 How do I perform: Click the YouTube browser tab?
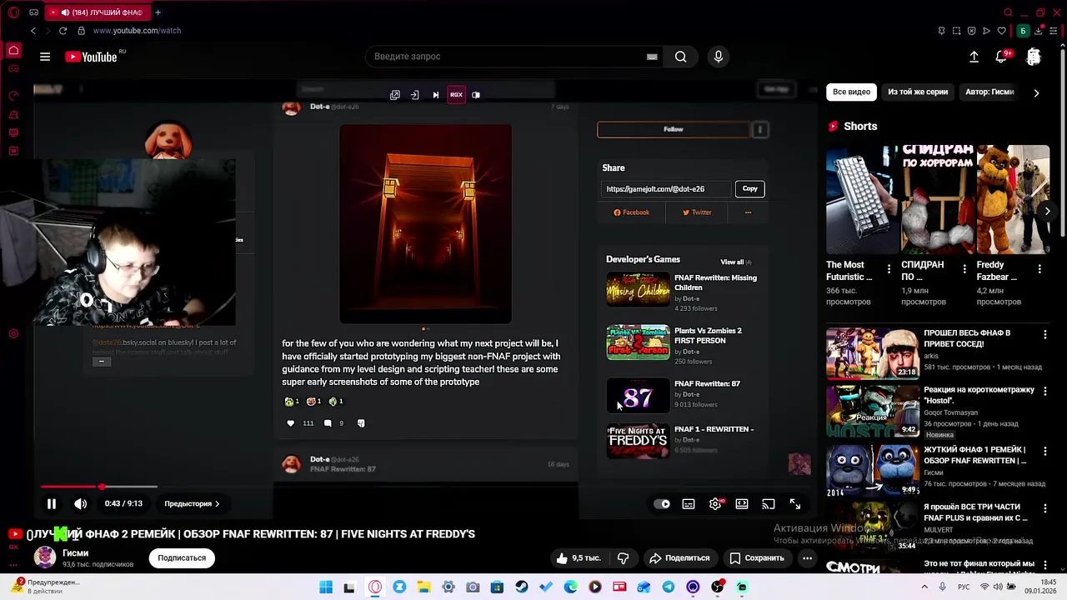[x=97, y=12]
